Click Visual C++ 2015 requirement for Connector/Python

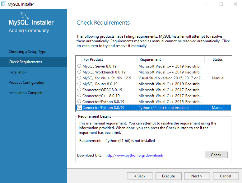tap(170, 102)
